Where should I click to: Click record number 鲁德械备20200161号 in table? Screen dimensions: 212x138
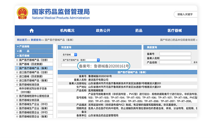100,76
